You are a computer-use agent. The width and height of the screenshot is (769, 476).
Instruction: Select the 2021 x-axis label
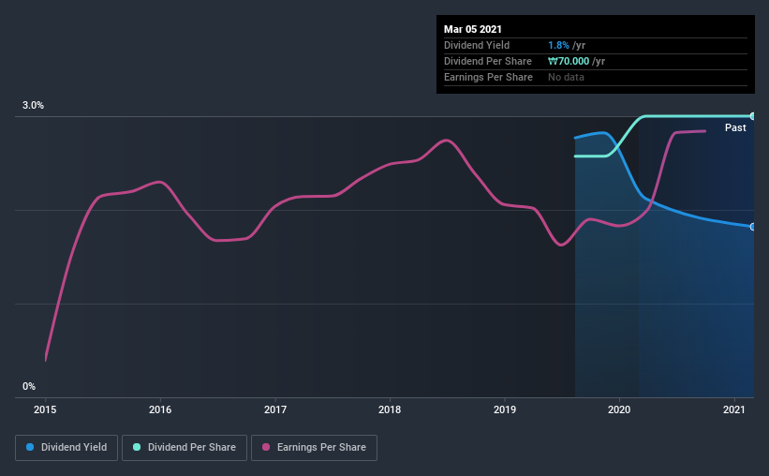click(x=734, y=409)
